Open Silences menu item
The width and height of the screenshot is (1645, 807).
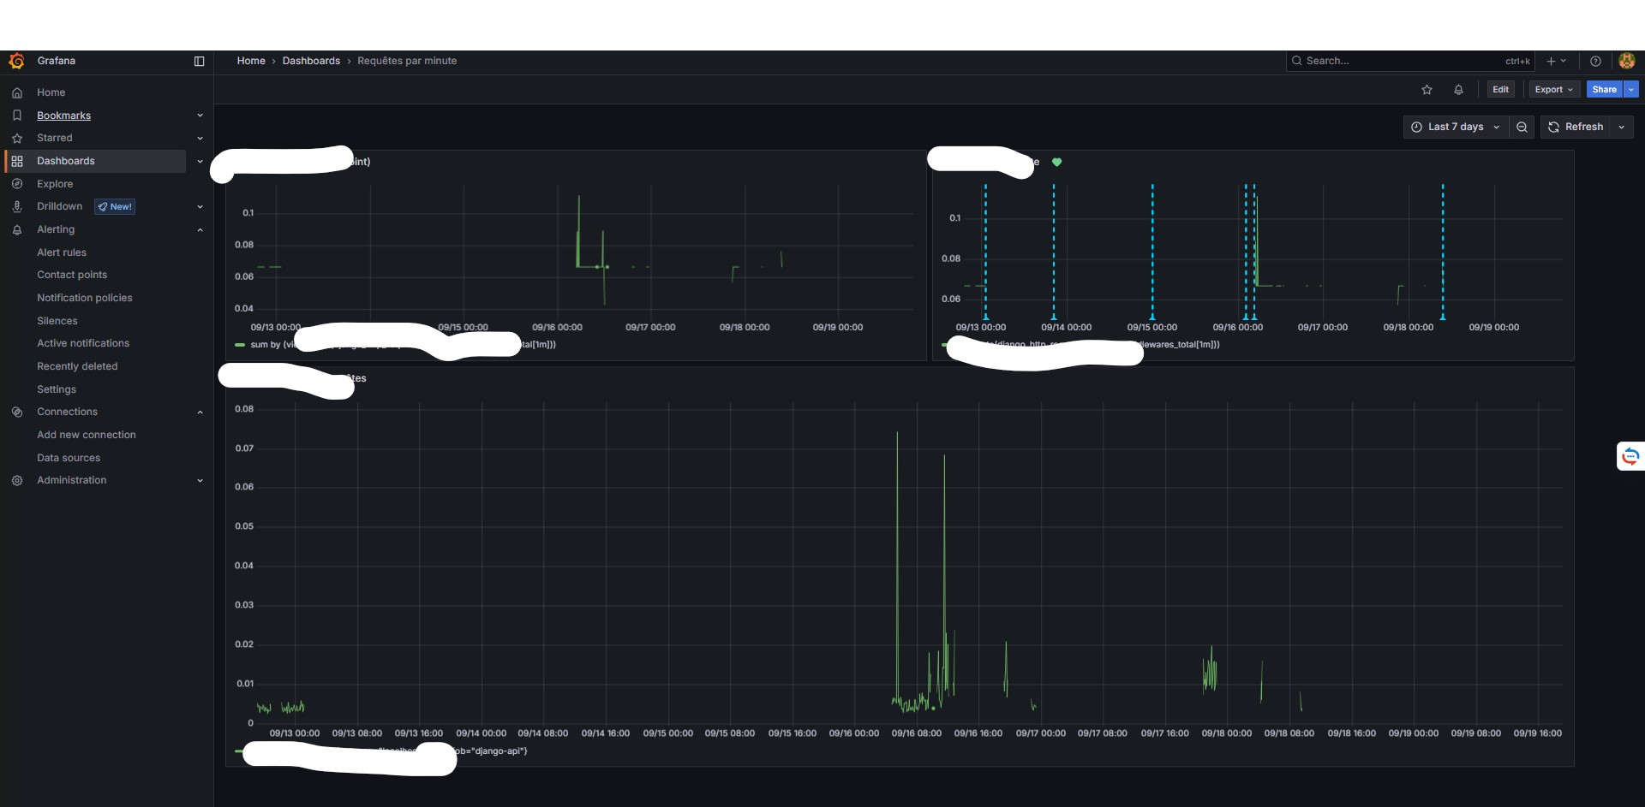coord(57,321)
